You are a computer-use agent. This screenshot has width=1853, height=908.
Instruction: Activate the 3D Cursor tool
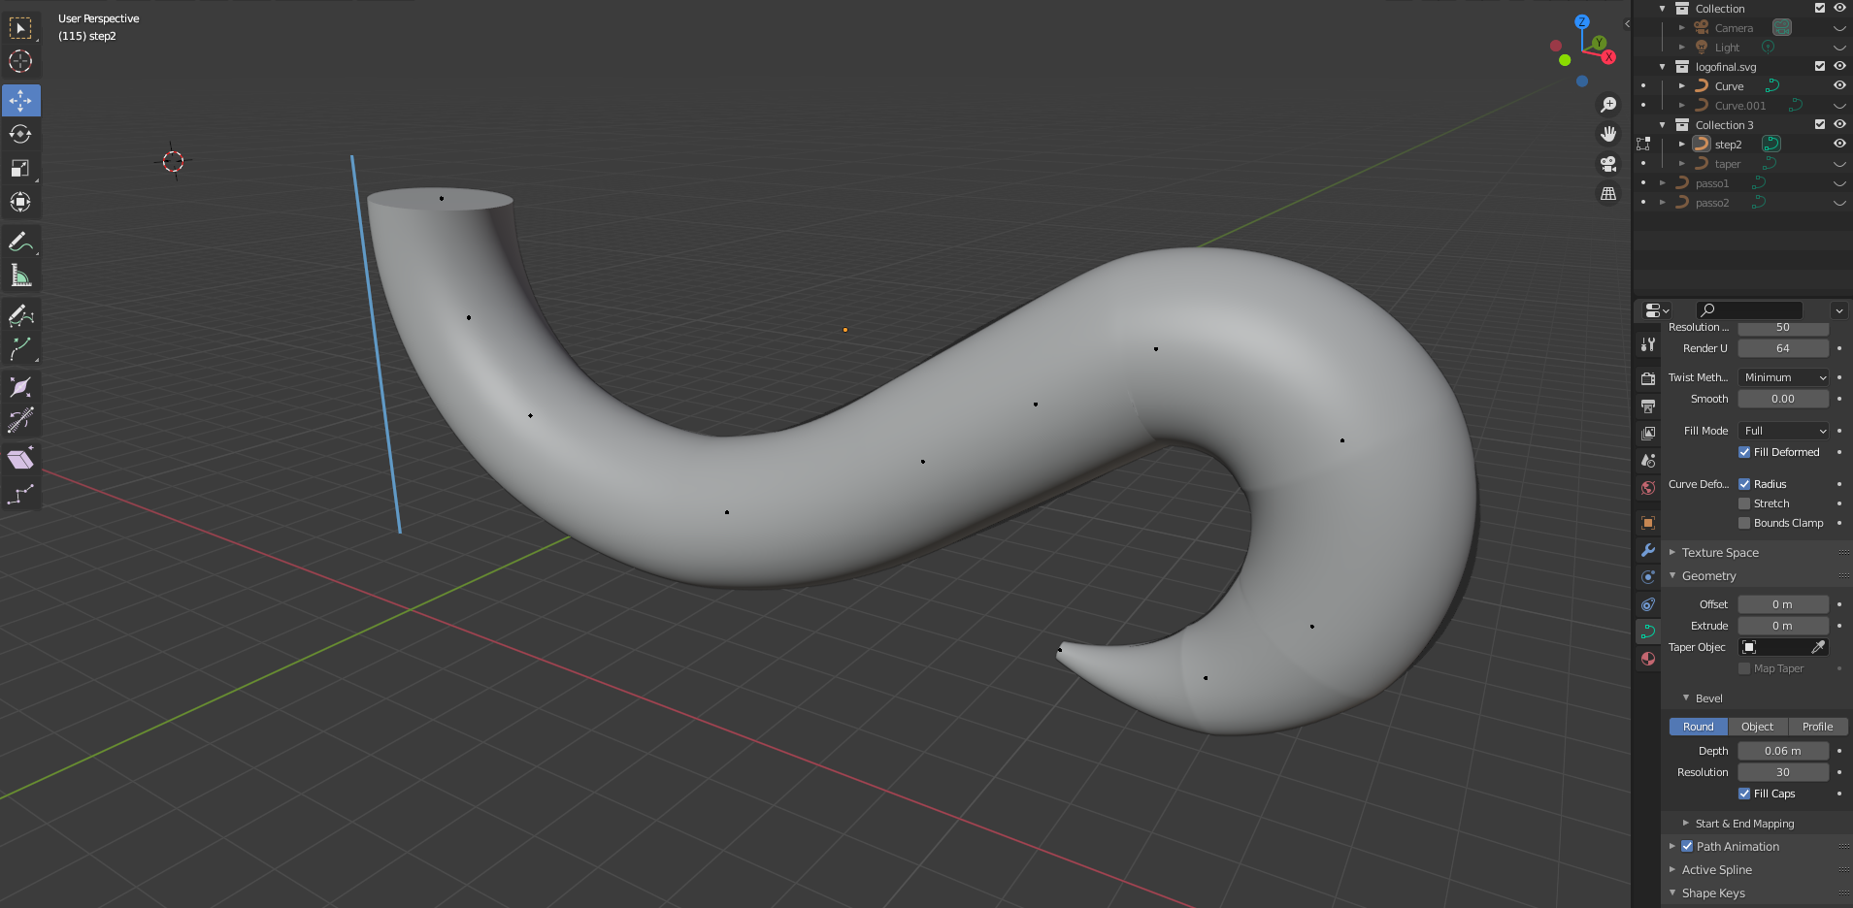[x=20, y=62]
